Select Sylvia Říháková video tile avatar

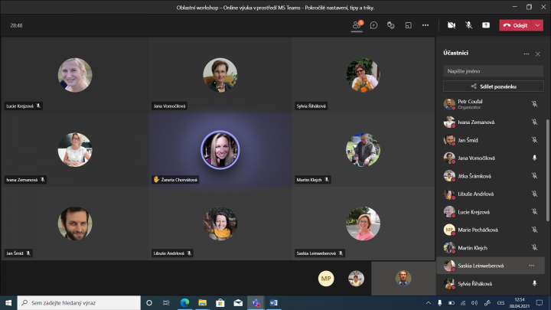(x=363, y=75)
